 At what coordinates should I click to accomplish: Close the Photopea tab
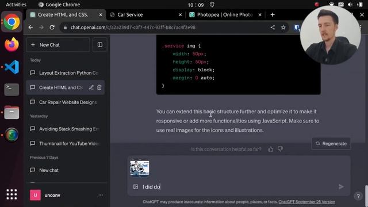point(260,15)
